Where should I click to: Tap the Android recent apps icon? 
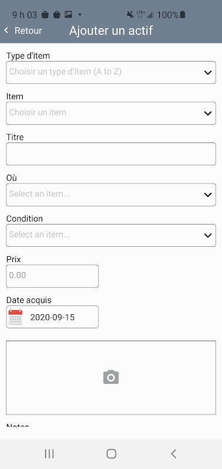click(x=49, y=454)
